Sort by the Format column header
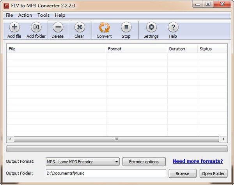The width and height of the screenshot is (234, 185). click(x=136, y=49)
